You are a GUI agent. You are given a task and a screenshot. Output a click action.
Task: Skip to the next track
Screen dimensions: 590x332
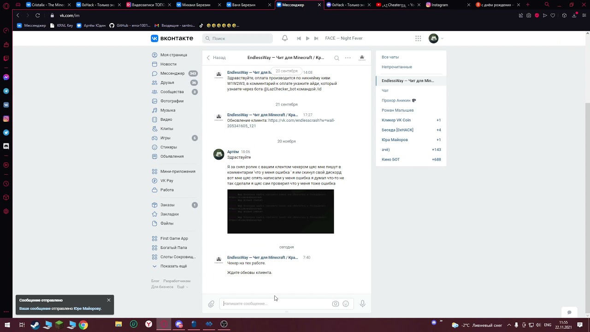tap(316, 38)
